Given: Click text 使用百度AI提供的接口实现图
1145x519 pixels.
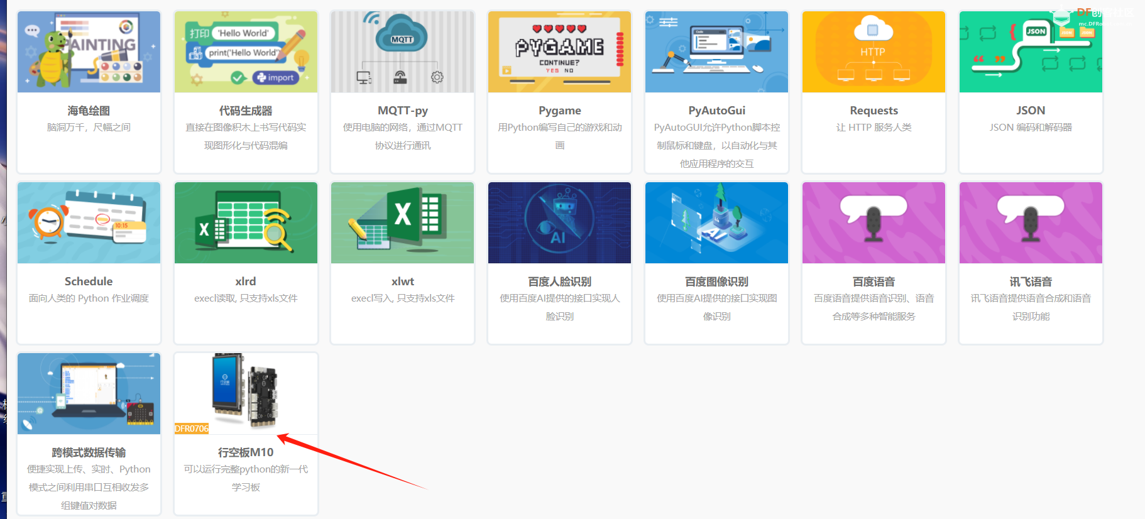Looking at the screenshot, I should pos(716,298).
